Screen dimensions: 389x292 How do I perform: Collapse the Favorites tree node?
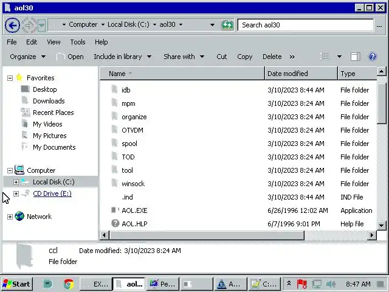(10, 78)
